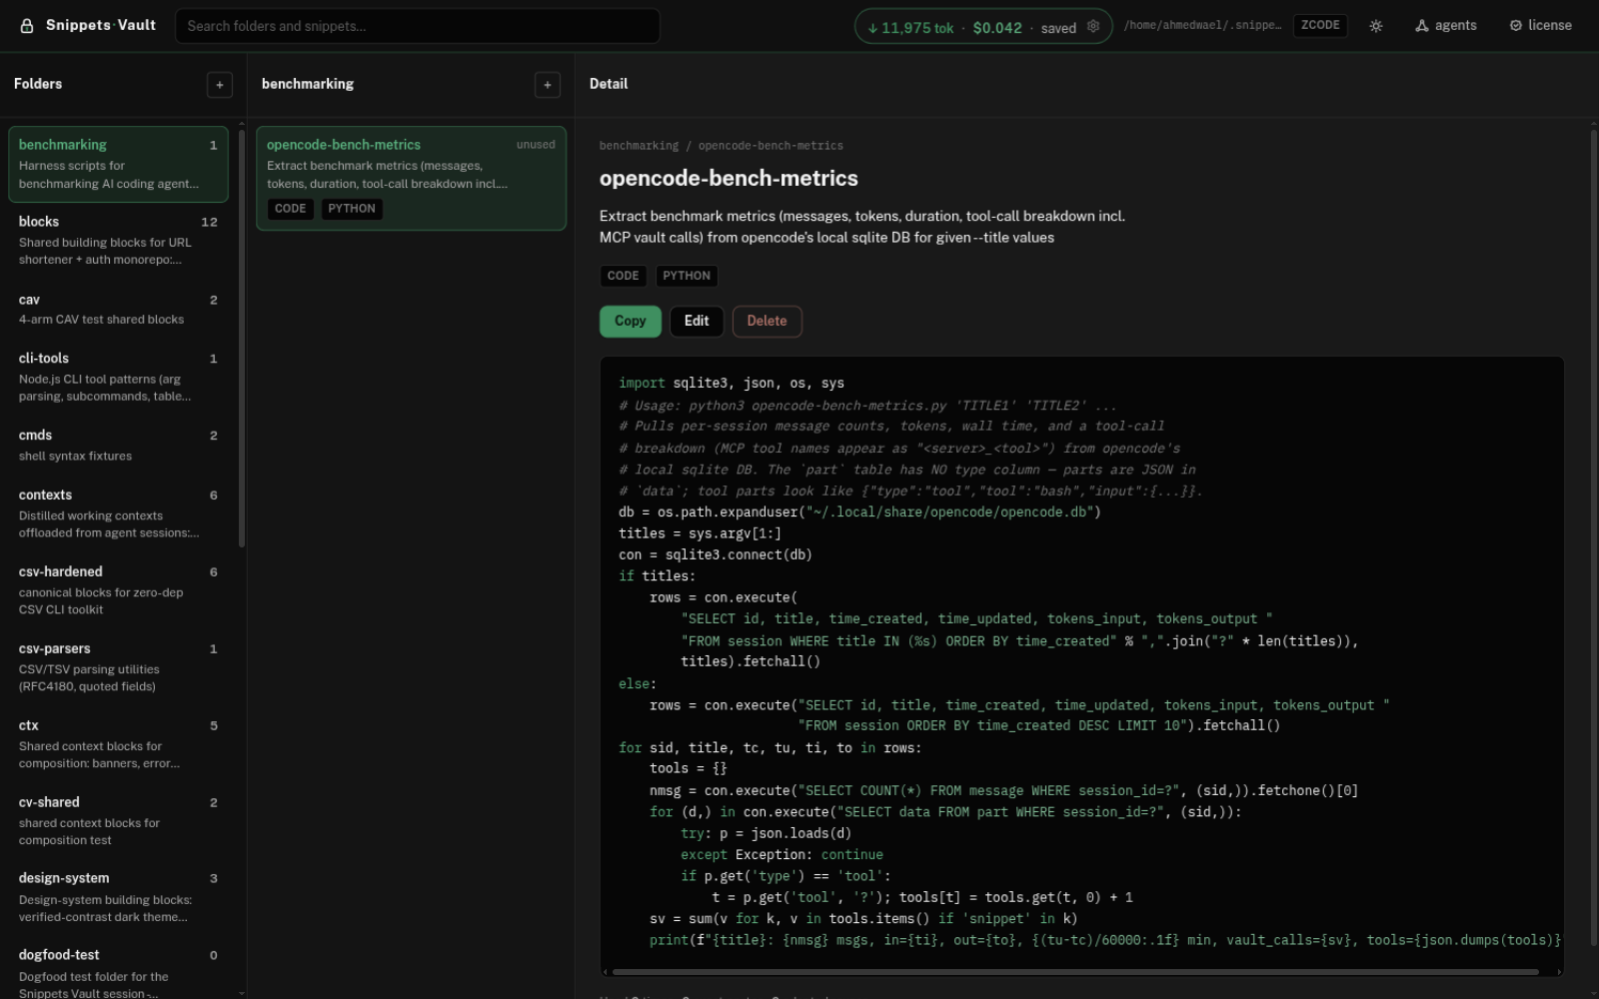Click the $0.042 cost value

[x=997, y=28]
